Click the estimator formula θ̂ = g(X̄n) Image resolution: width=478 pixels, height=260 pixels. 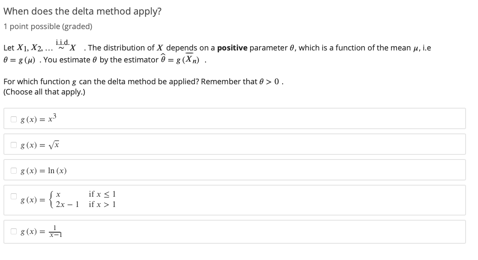[x=182, y=59]
